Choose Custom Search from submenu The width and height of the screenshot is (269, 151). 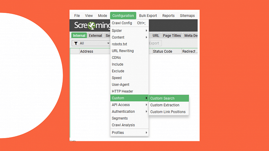[169, 98]
